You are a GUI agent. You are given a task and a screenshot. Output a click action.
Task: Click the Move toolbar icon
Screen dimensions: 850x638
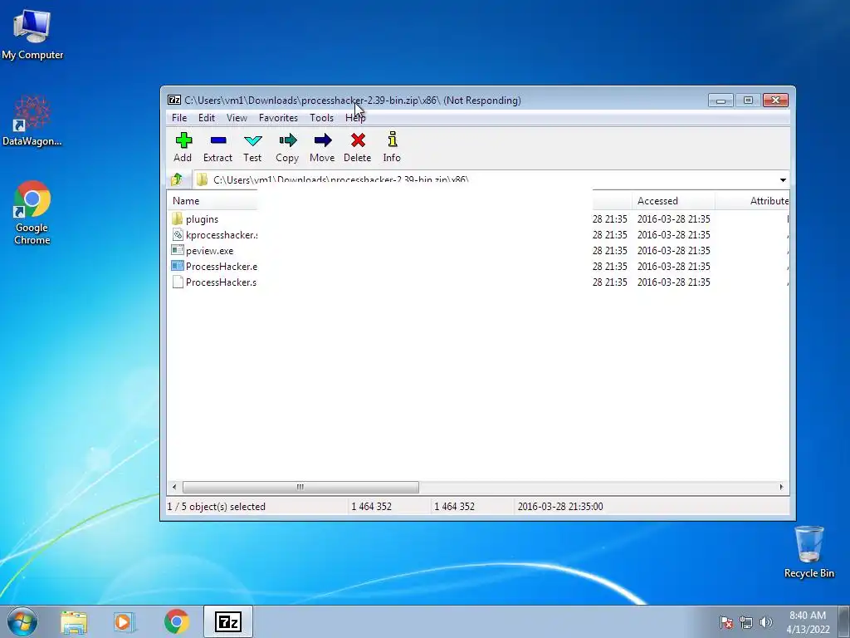point(322,140)
